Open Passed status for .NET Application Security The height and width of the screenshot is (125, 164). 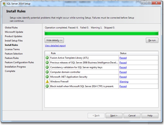point(123,77)
